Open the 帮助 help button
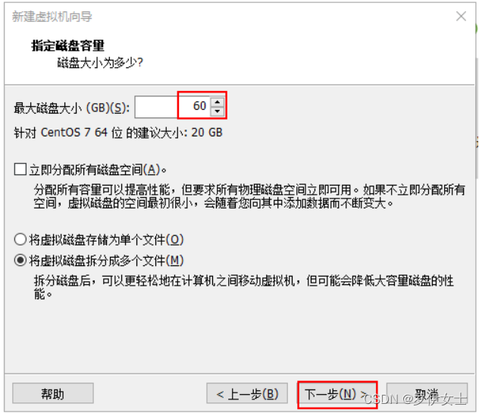 coord(53,393)
